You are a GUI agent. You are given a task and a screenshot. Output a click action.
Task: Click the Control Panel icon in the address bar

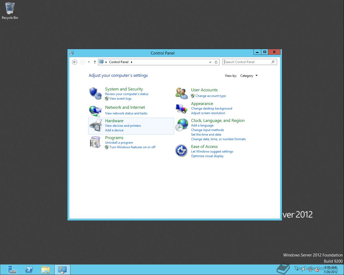tap(101, 62)
